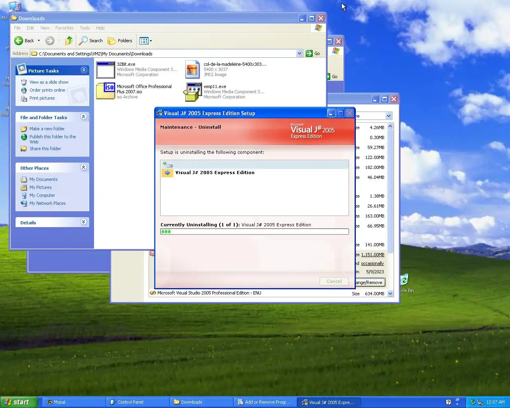
Task: Open Search in the Downloads toolbar
Action: click(x=91, y=41)
